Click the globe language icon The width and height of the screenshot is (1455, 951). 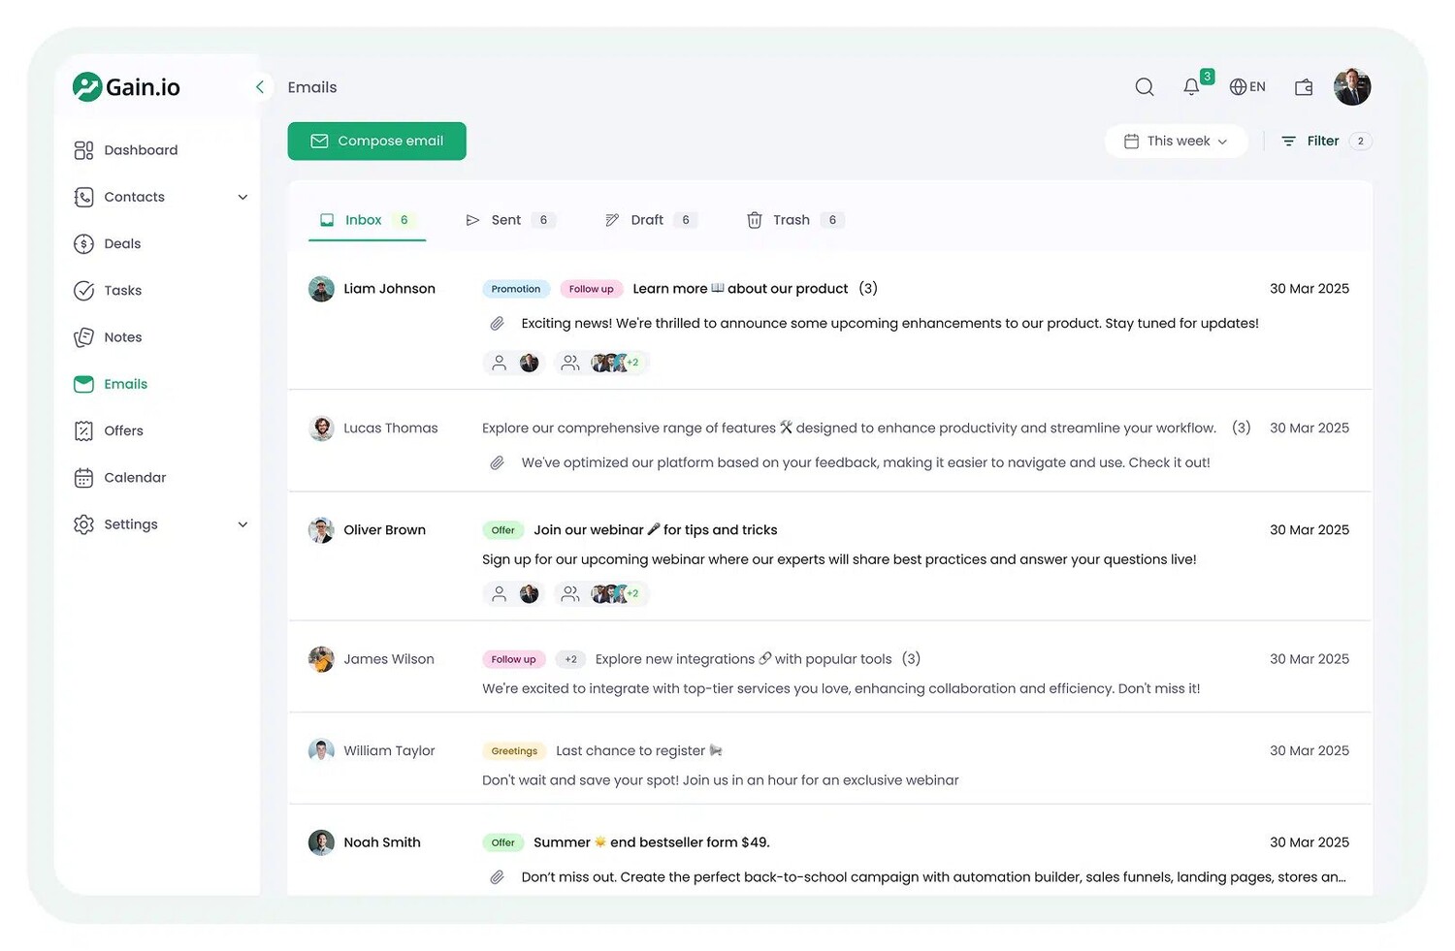1238,87
